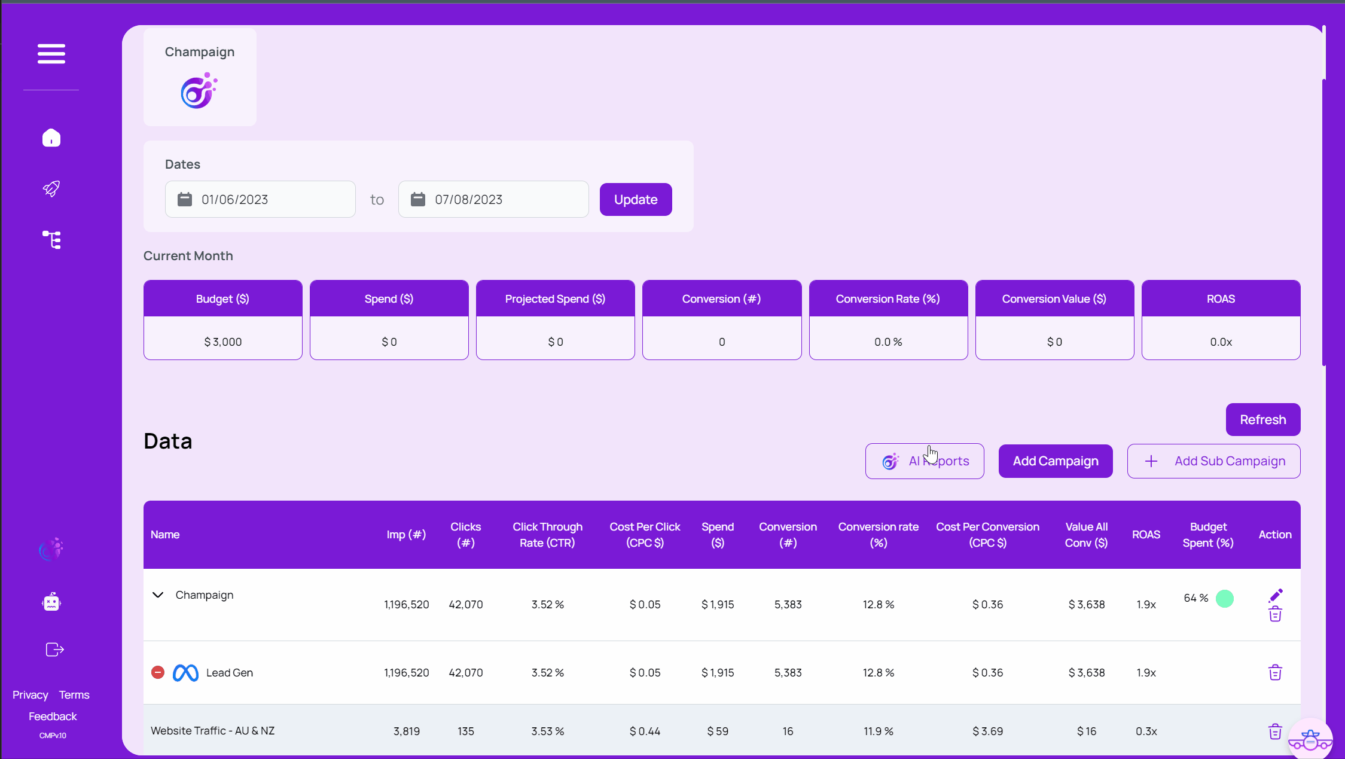Open the home dashboard icon

point(51,138)
